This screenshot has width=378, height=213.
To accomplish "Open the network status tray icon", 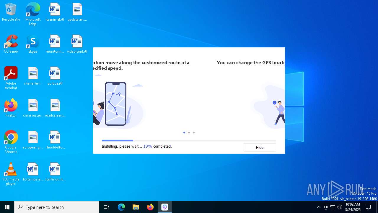I will [333, 207].
